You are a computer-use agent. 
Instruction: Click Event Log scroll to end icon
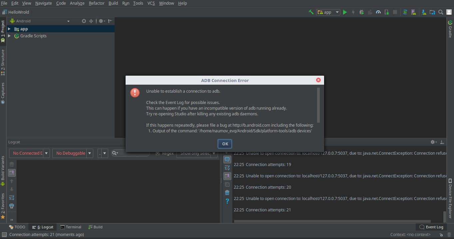coord(227,176)
